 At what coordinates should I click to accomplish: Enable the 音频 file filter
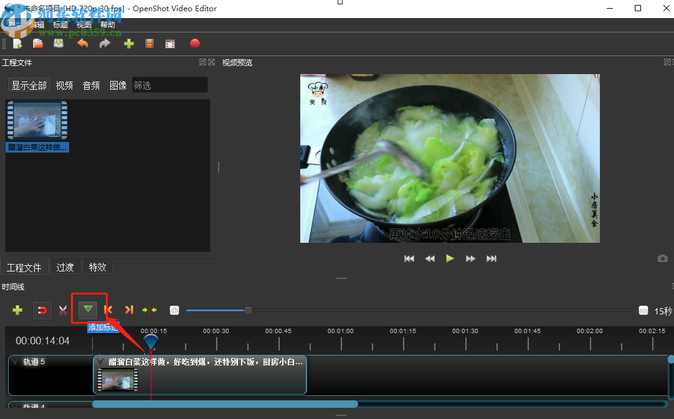(x=91, y=85)
